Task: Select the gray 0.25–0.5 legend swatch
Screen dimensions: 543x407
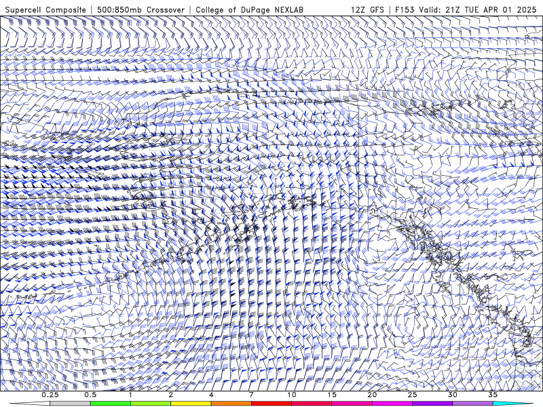Action: (x=71, y=404)
